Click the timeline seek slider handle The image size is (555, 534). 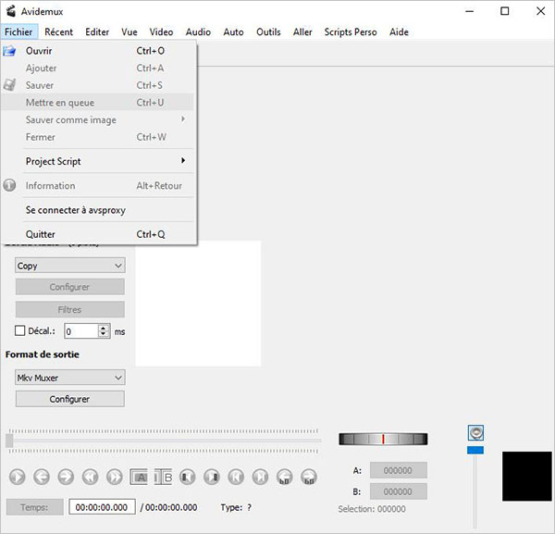pos(9,441)
